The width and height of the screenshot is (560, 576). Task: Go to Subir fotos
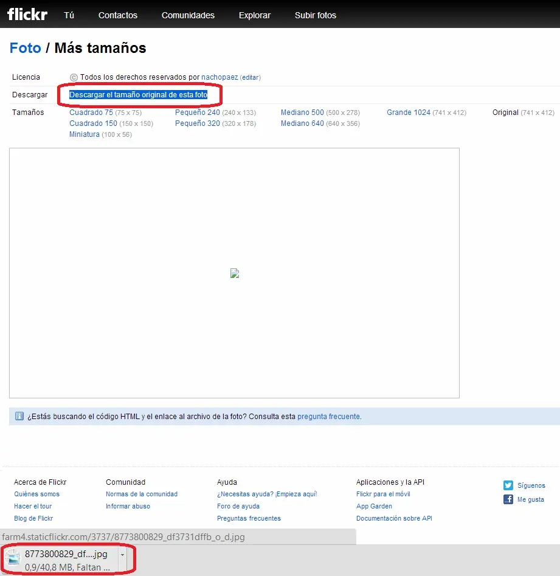click(316, 15)
